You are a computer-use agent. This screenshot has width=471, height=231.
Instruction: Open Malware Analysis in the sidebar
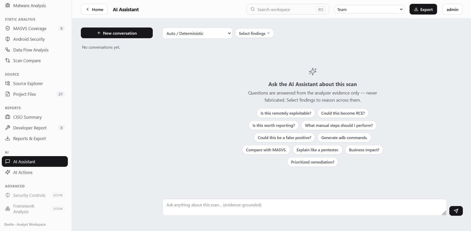(35, 5)
